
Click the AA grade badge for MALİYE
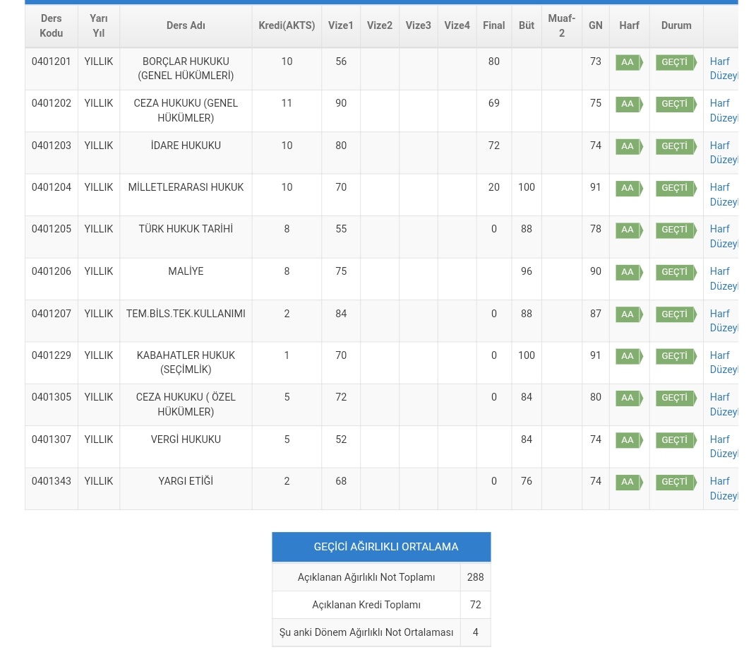pos(629,272)
